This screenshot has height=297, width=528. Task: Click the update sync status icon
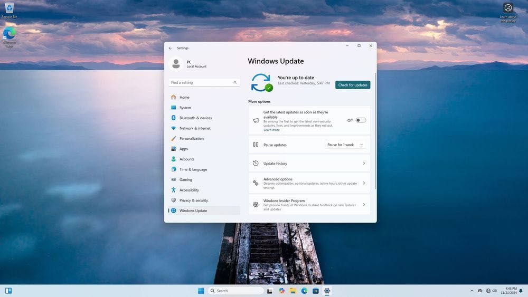[262, 82]
